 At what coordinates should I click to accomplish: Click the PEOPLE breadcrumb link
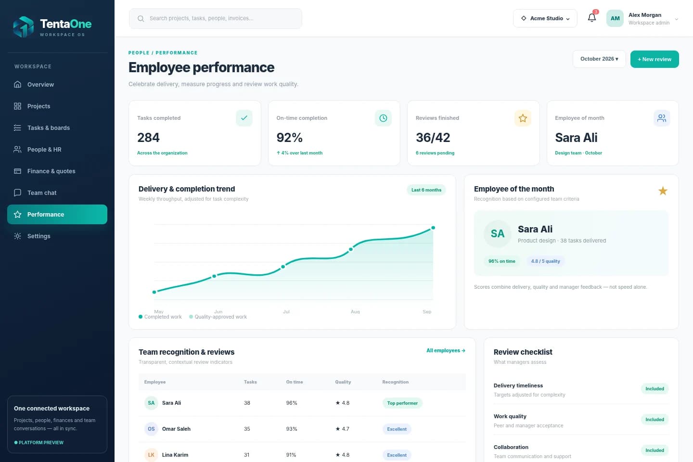click(139, 53)
